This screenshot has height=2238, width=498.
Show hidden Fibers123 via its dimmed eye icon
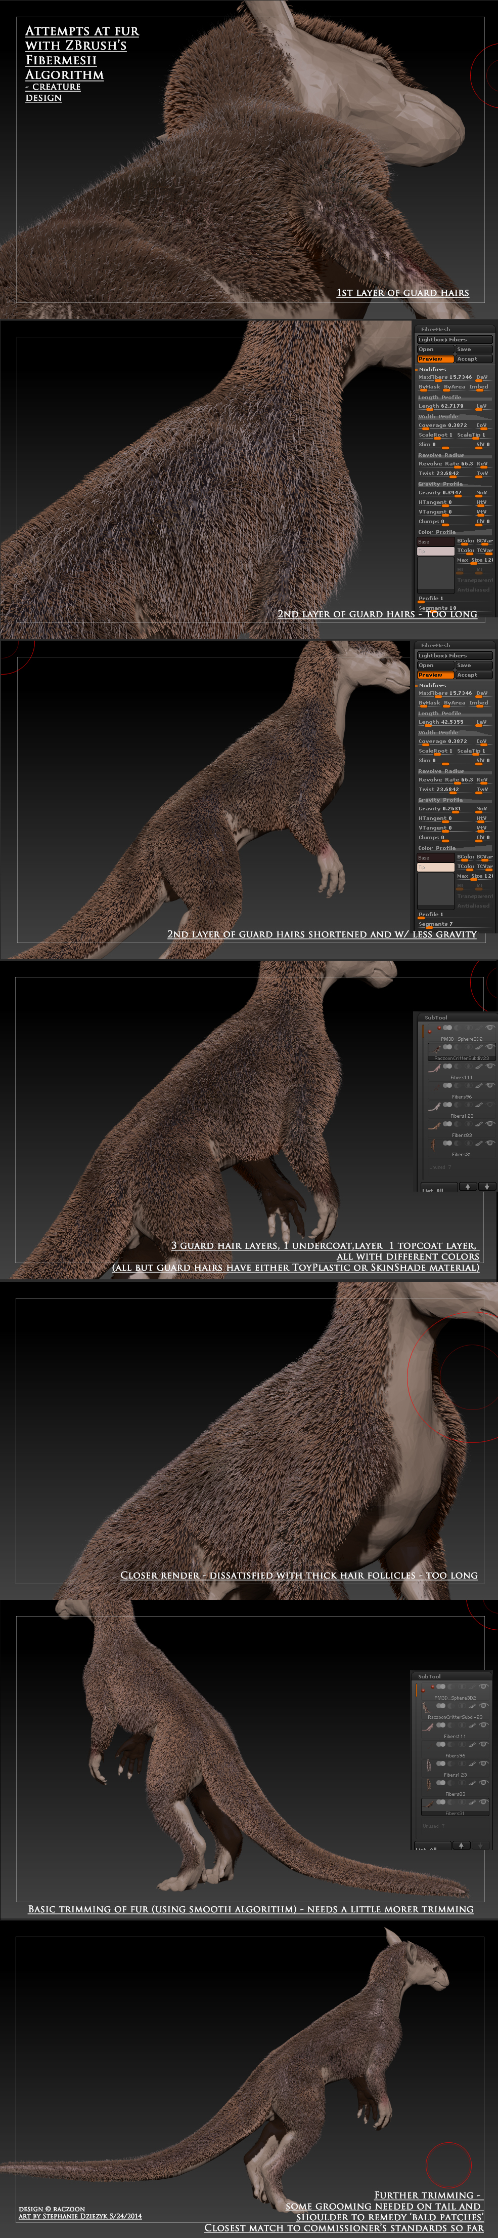click(x=490, y=1105)
